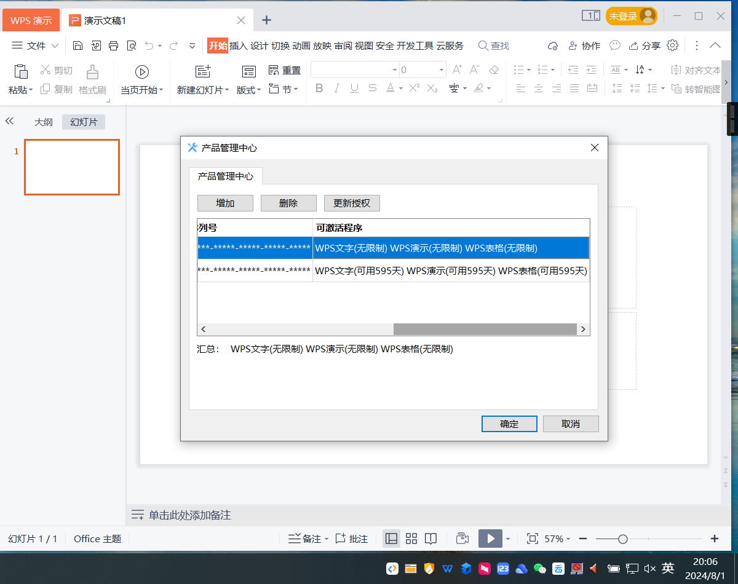Image resolution: width=738 pixels, height=584 pixels.
Task: Collapse the slide panel with double chevron
Action: [x=9, y=122]
